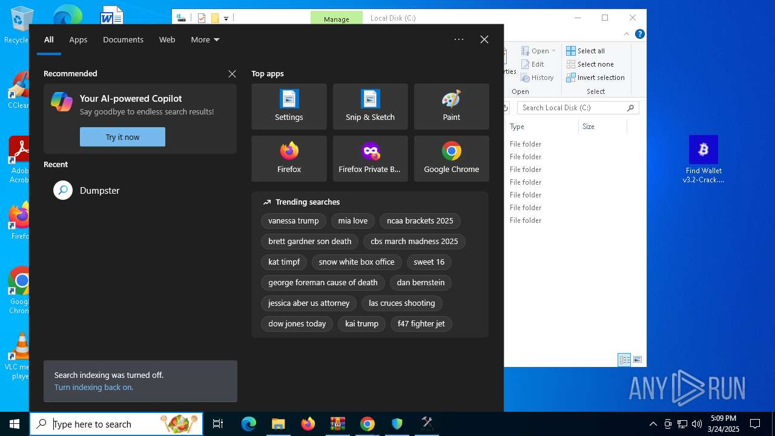Close the search panel

click(x=484, y=39)
